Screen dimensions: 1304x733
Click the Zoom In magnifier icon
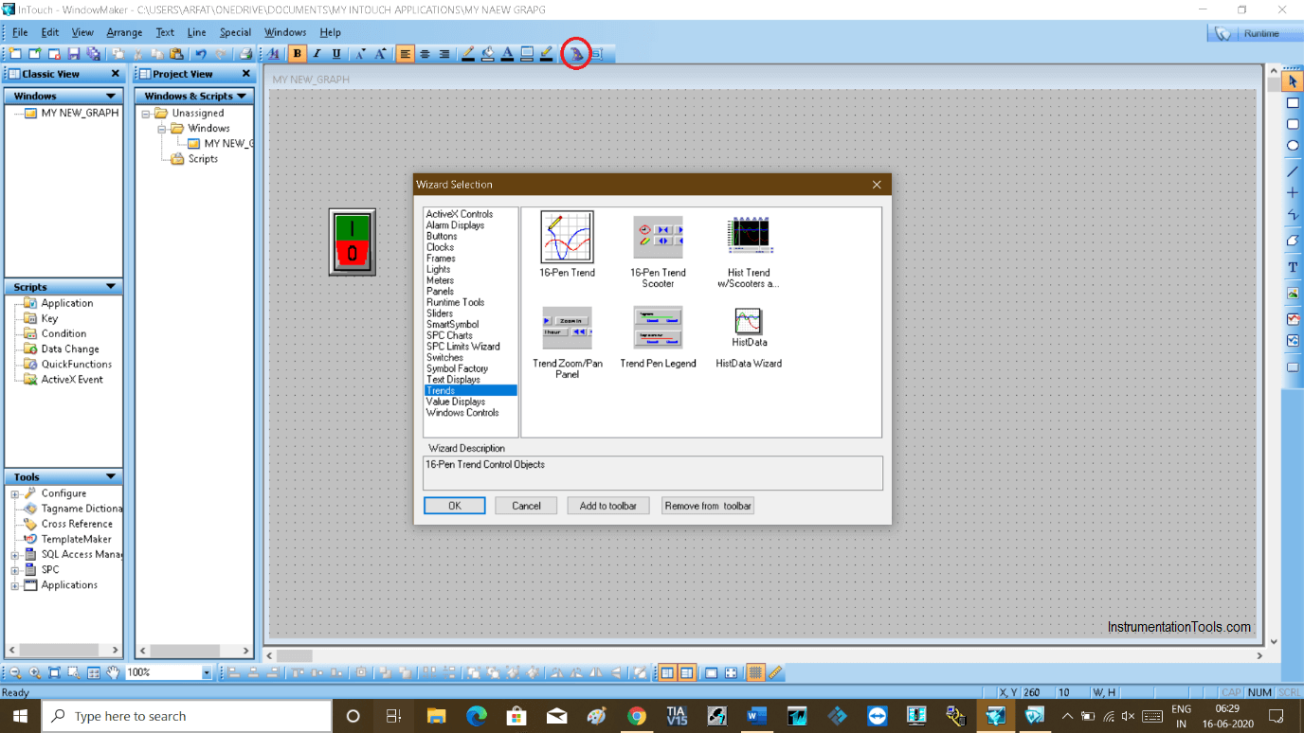(x=35, y=672)
